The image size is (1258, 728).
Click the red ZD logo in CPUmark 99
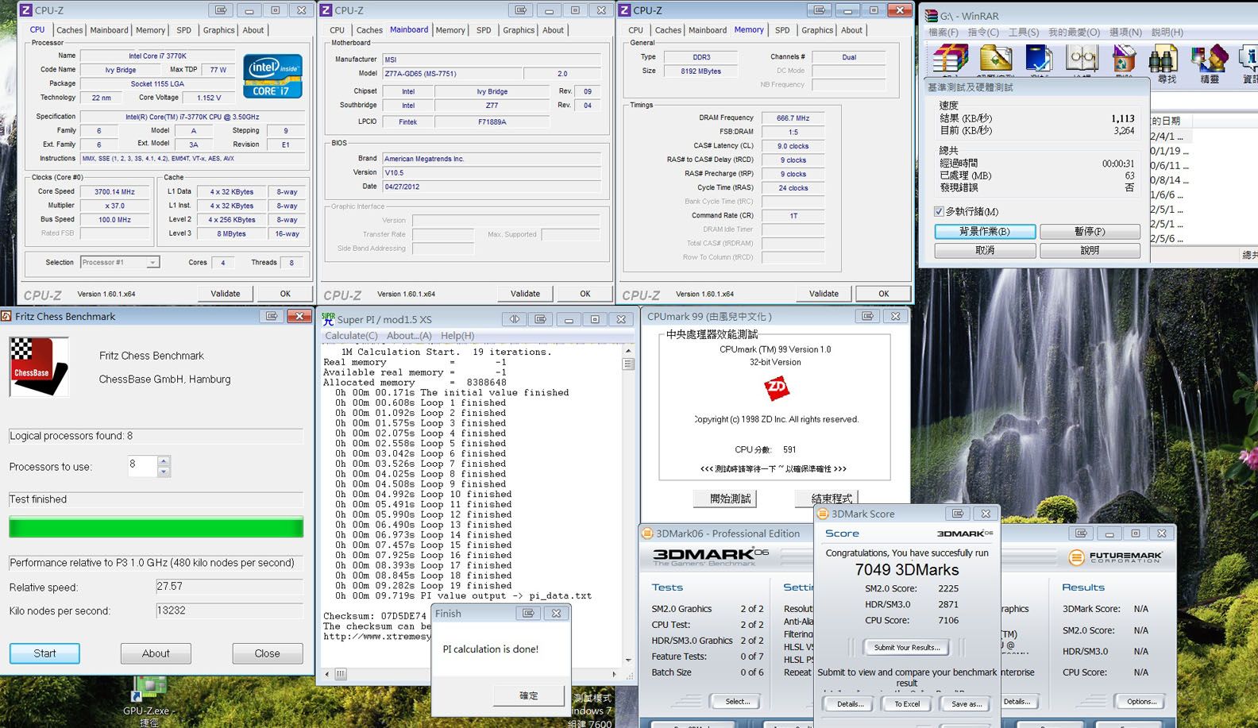776,389
